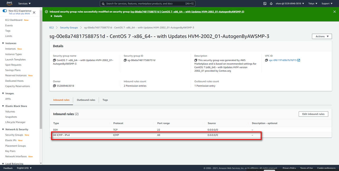The height and width of the screenshot is (171, 339).
Task: Open Key Pairs in sidebar
Action: [10, 151]
